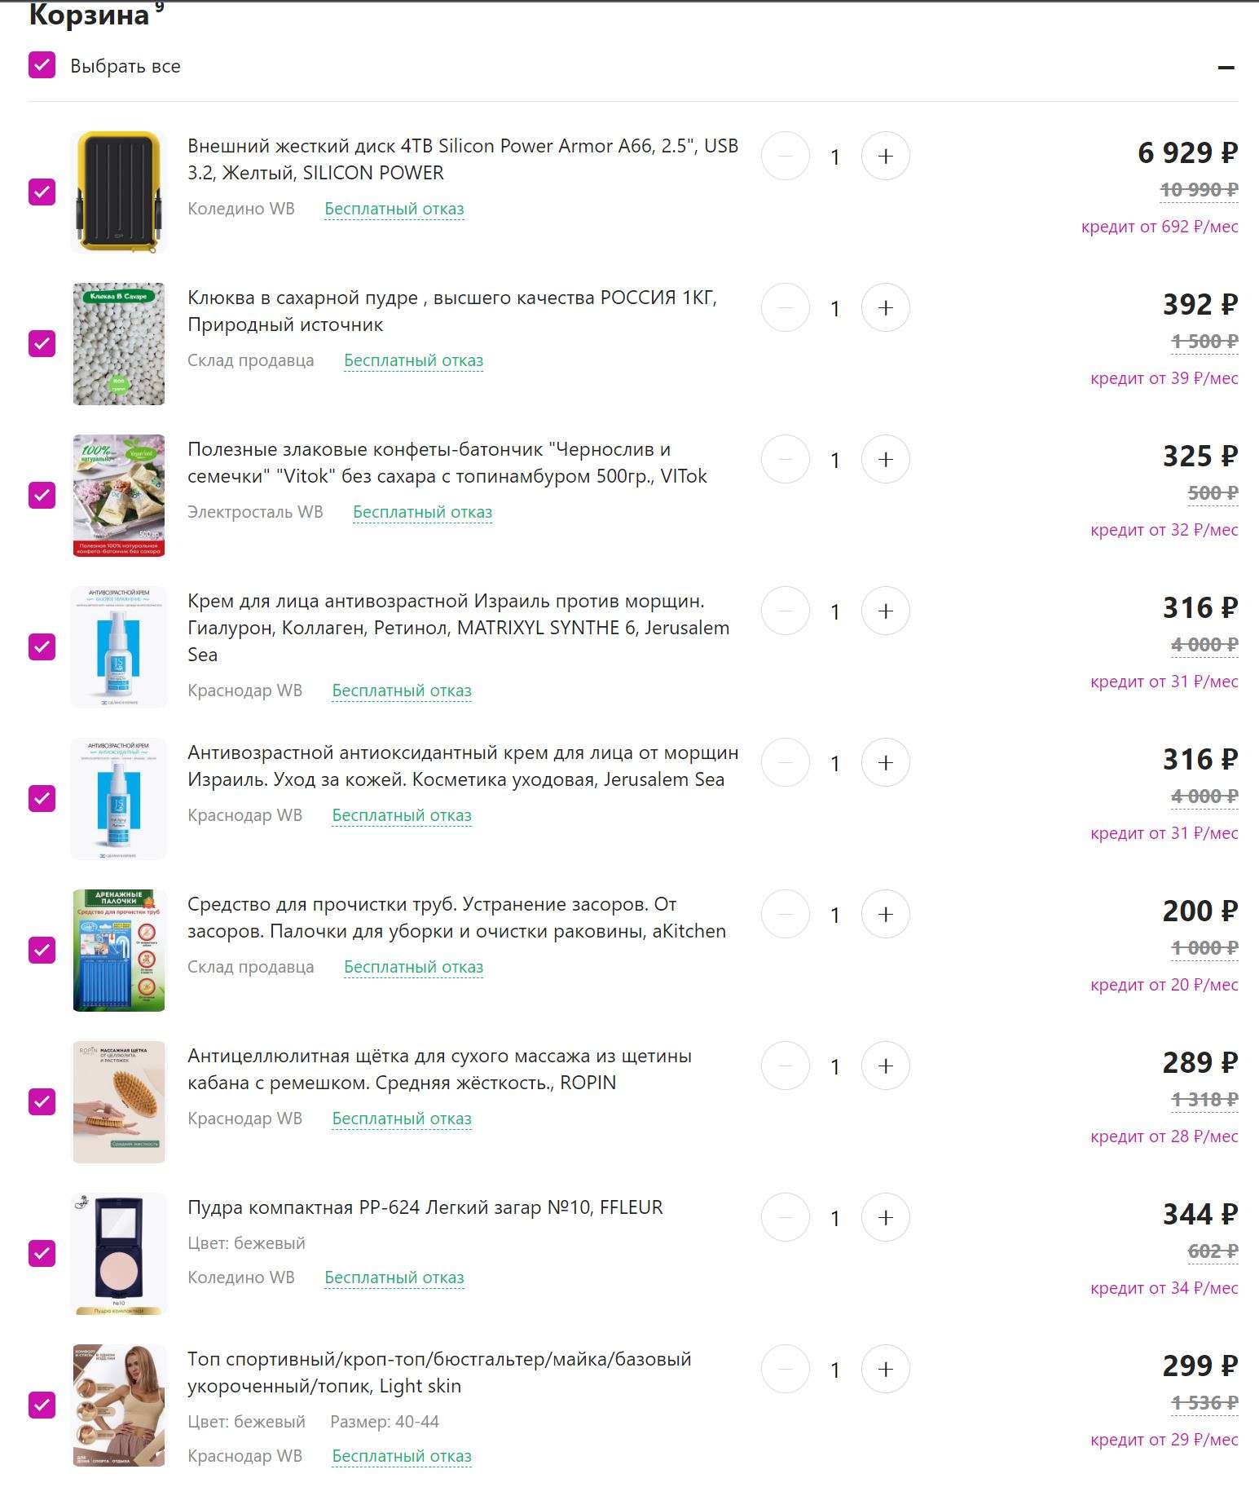The height and width of the screenshot is (1487, 1259).
Task: Uncheck the Silicon Power hard drive item
Action: (42, 192)
